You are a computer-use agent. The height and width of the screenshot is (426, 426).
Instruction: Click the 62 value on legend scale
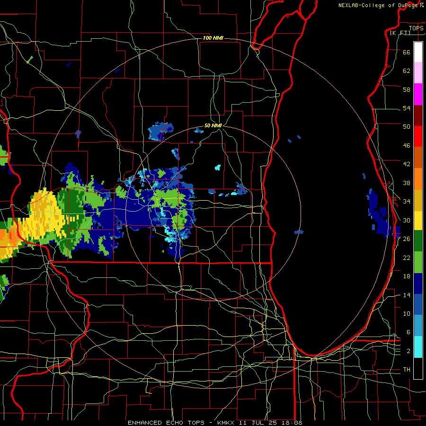[x=407, y=71]
